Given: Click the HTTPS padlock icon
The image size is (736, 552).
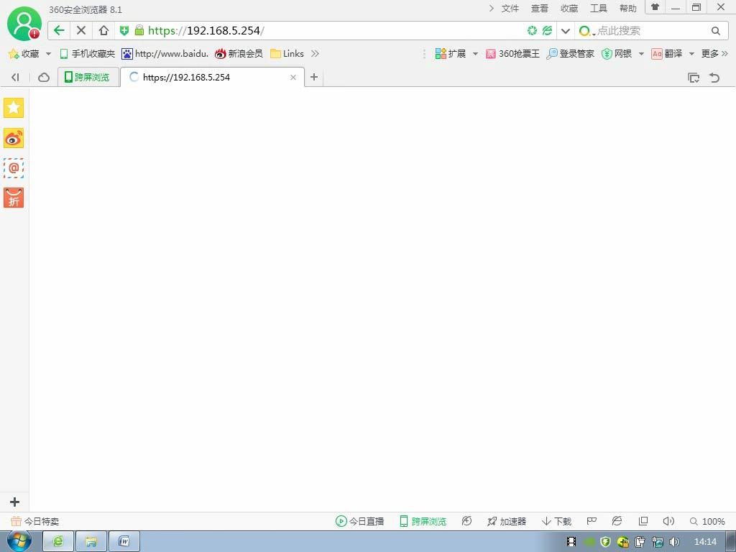Looking at the screenshot, I should (x=139, y=30).
